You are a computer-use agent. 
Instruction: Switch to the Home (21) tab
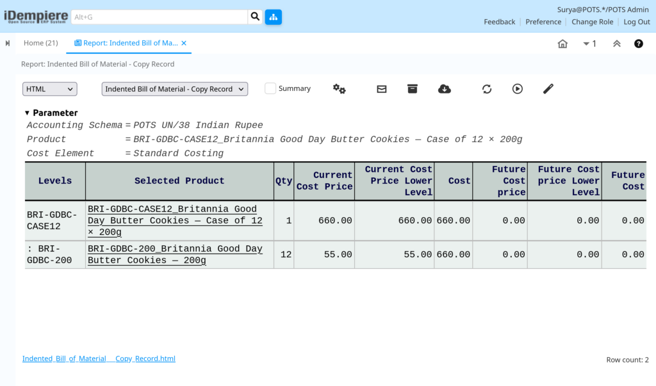[40, 43]
